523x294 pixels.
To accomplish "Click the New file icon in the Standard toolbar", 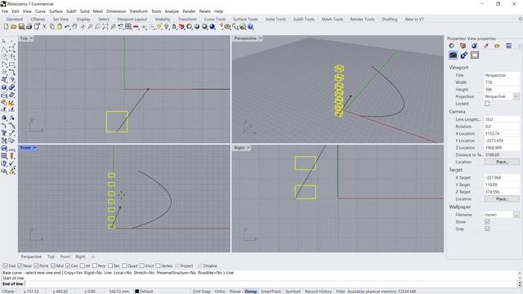I will tap(6, 27).
